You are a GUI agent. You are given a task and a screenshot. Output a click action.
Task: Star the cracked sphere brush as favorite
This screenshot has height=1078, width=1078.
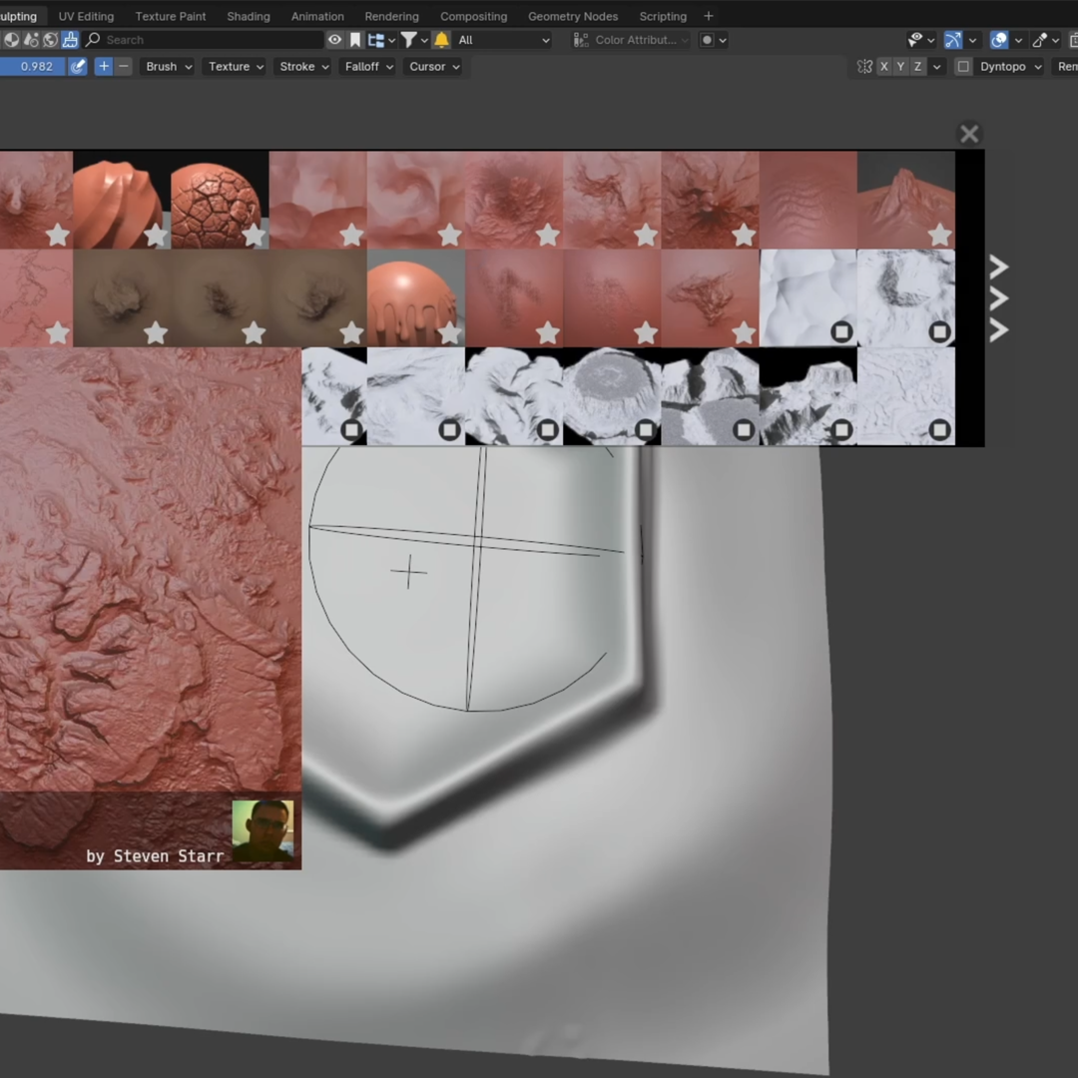(253, 236)
